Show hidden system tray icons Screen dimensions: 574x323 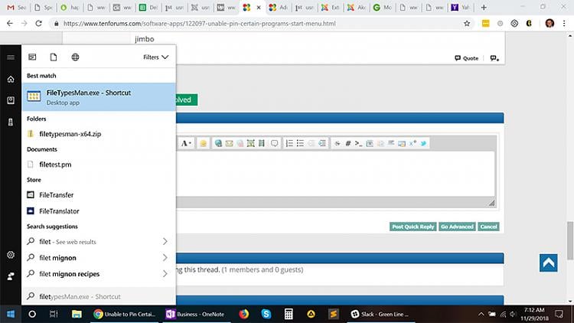pyautogui.click(x=481, y=314)
